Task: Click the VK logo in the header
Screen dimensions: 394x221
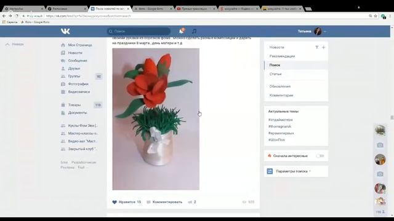Action: click(65, 31)
